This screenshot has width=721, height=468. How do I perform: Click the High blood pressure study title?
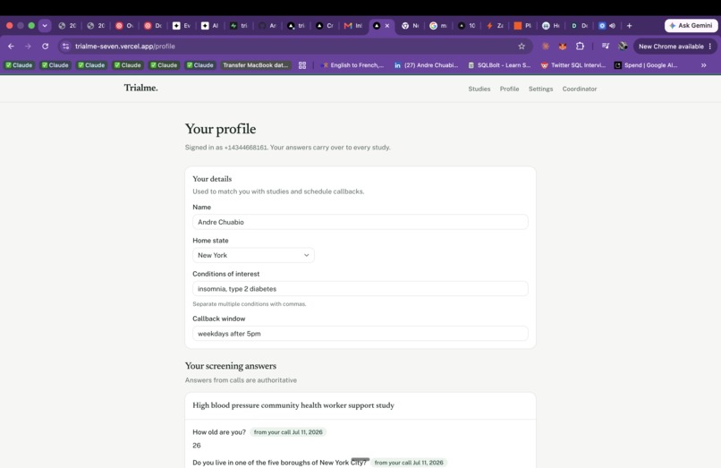pyautogui.click(x=293, y=405)
